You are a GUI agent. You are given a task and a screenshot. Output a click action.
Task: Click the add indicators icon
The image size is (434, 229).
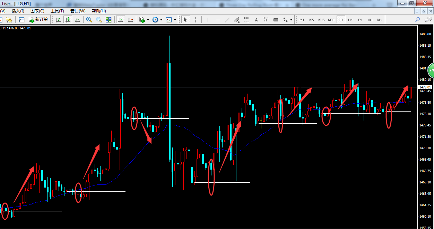pos(142,20)
